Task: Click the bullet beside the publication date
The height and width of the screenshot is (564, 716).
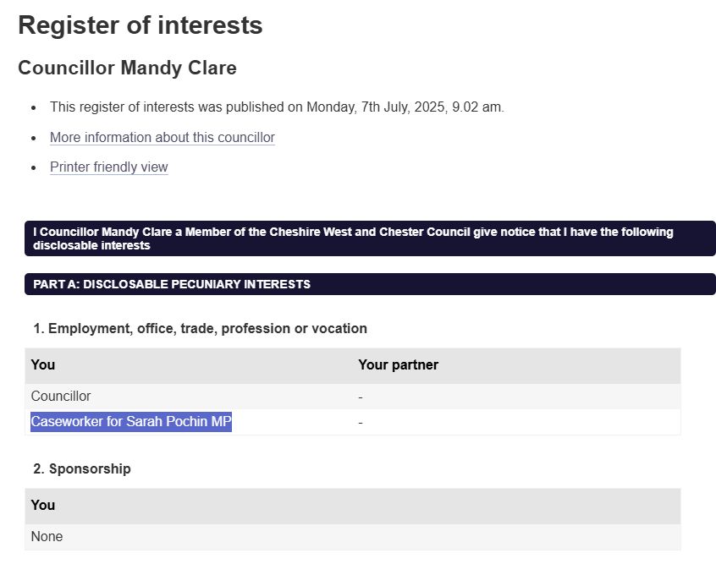Action: [34, 108]
